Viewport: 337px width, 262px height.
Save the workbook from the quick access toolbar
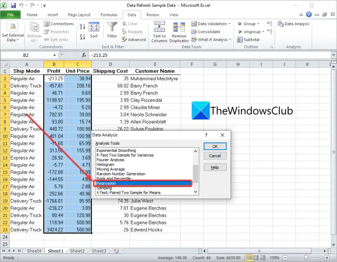coord(13,5)
